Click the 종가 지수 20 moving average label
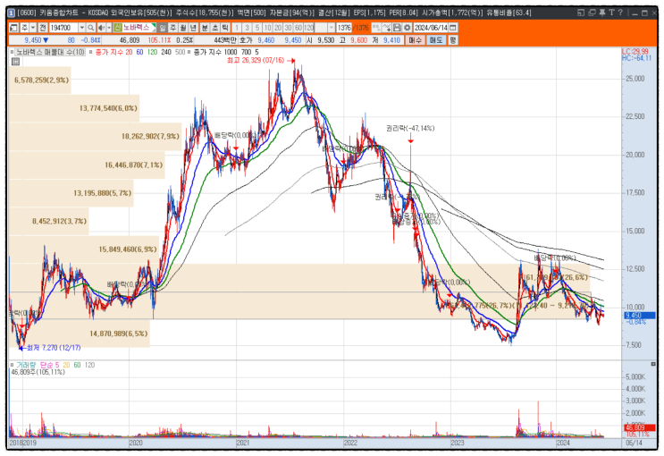Screen dimensions: 664x456 (x=113, y=52)
